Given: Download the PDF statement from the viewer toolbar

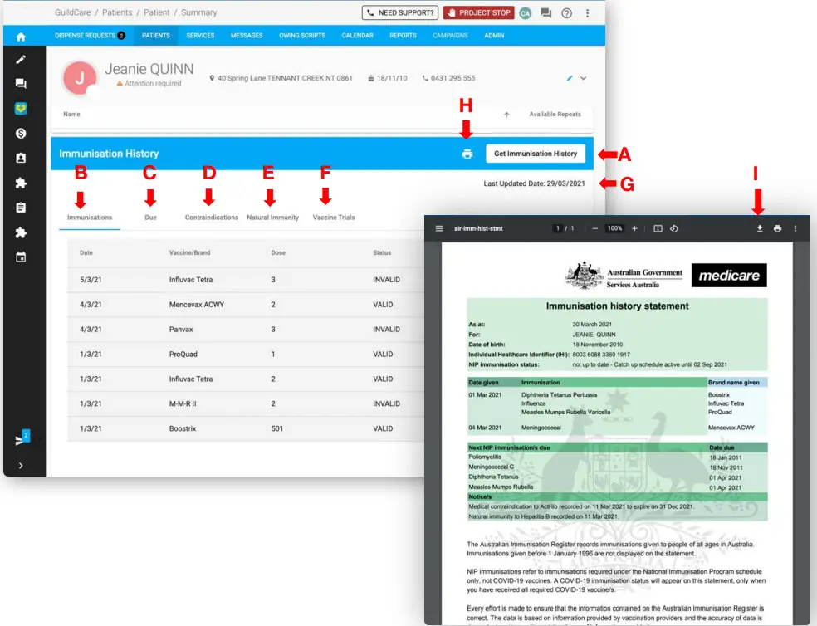Looking at the screenshot, I should [x=759, y=228].
